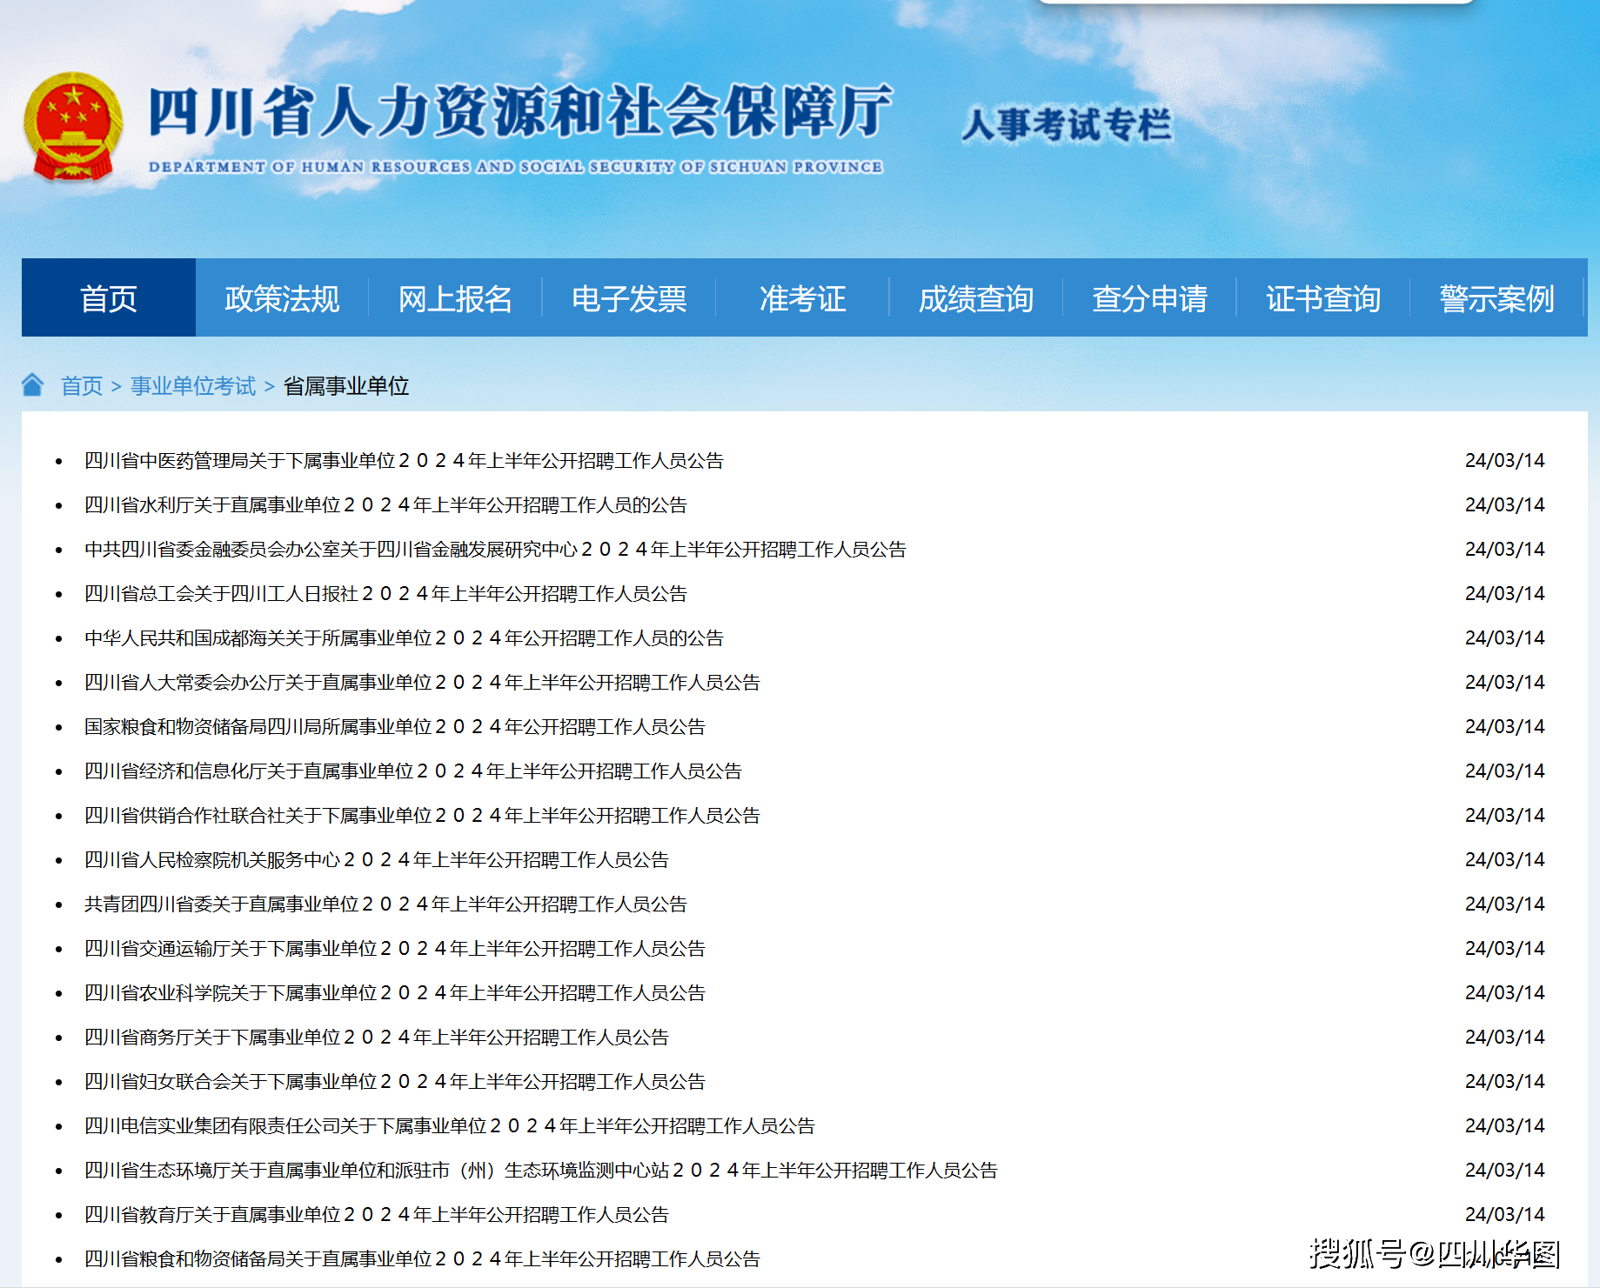The height and width of the screenshot is (1288, 1600).
Task: Open 四川省水利厅 recruitment announcement
Action: (x=385, y=504)
